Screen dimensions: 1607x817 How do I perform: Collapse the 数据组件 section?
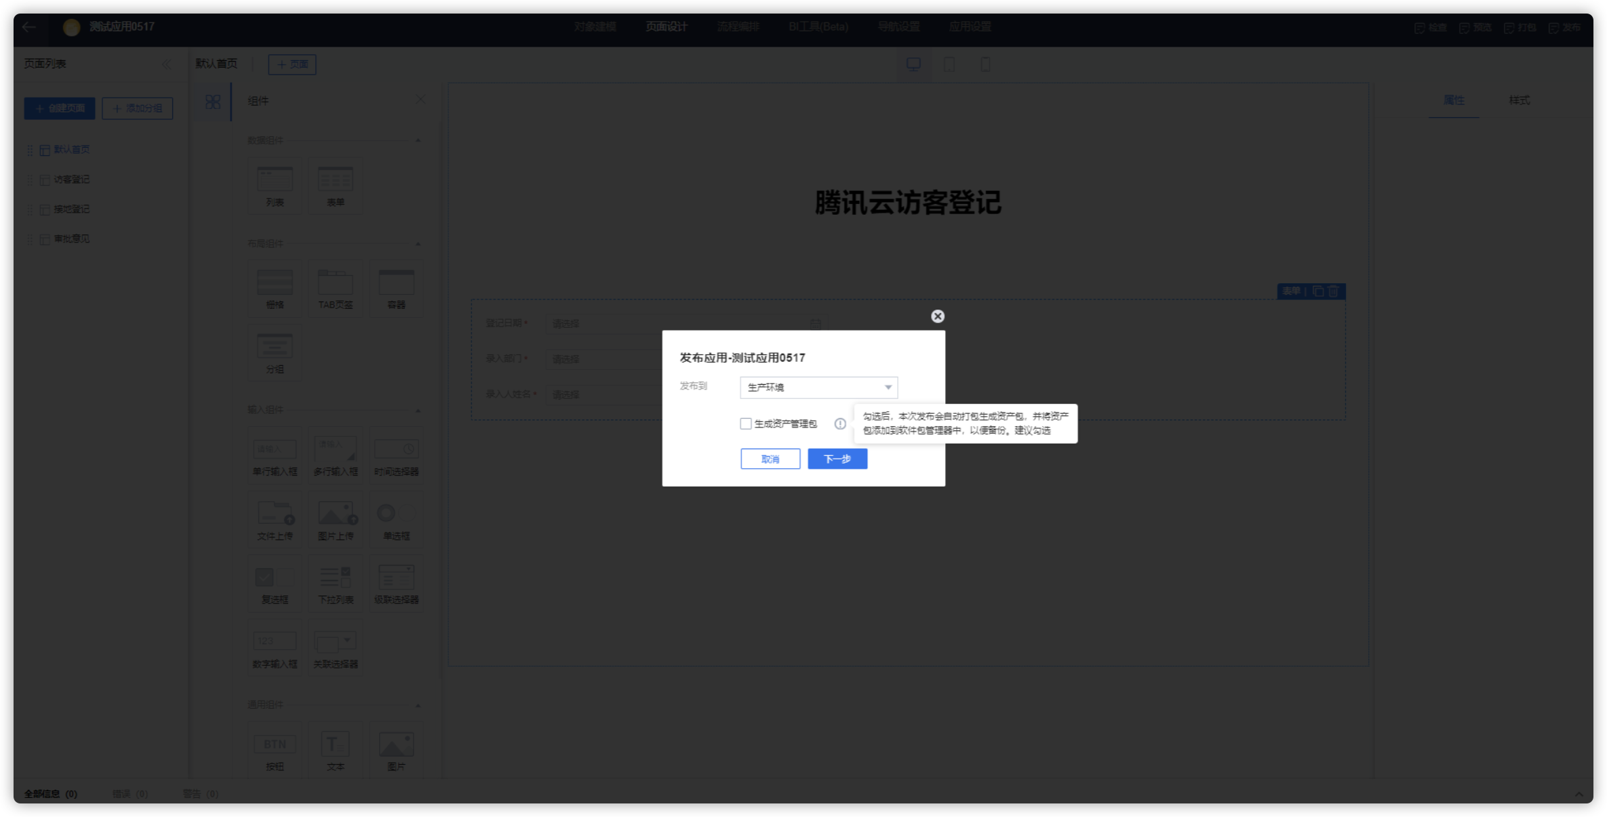click(418, 140)
